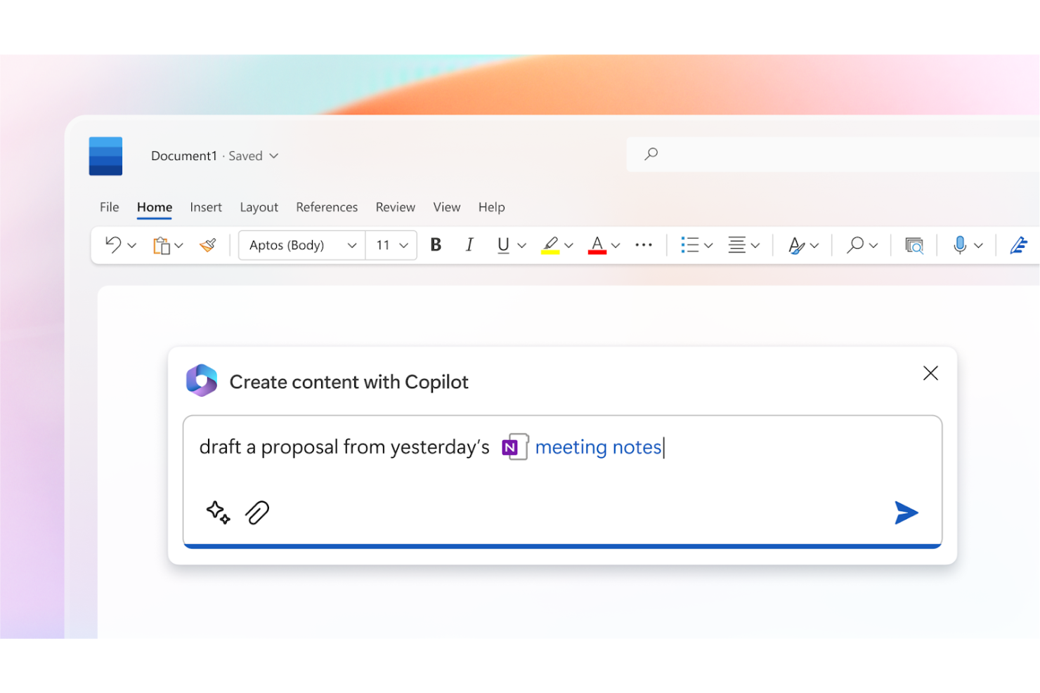Open the font size 11 dropdown
The height and width of the screenshot is (693, 1040).
(x=391, y=245)
